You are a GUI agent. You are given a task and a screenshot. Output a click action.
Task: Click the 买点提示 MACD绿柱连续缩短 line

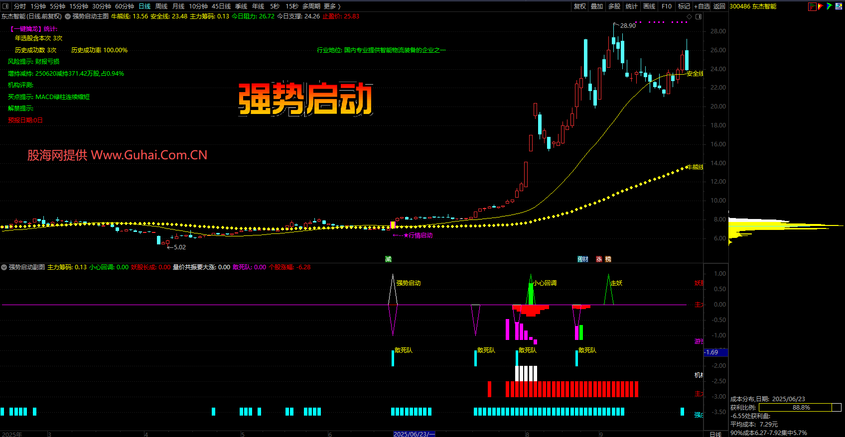pos(49,97)
